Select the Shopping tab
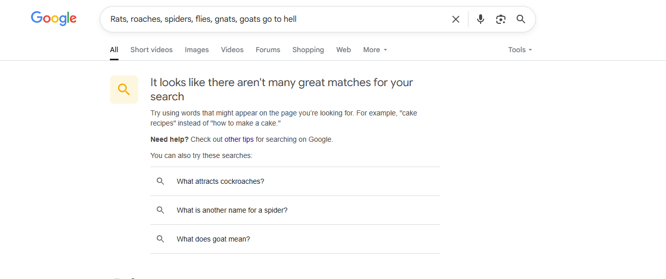The height and width of the screenshot is (279, 666). (x=308, y=50)
